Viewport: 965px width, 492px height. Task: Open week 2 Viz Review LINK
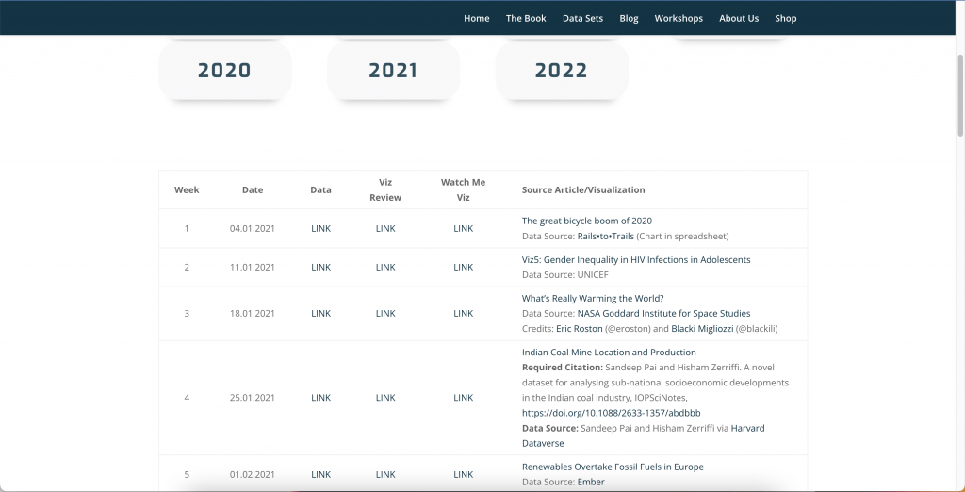click(385, 267)
